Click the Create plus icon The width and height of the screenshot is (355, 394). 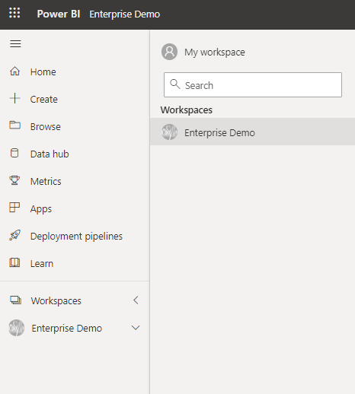14,98
